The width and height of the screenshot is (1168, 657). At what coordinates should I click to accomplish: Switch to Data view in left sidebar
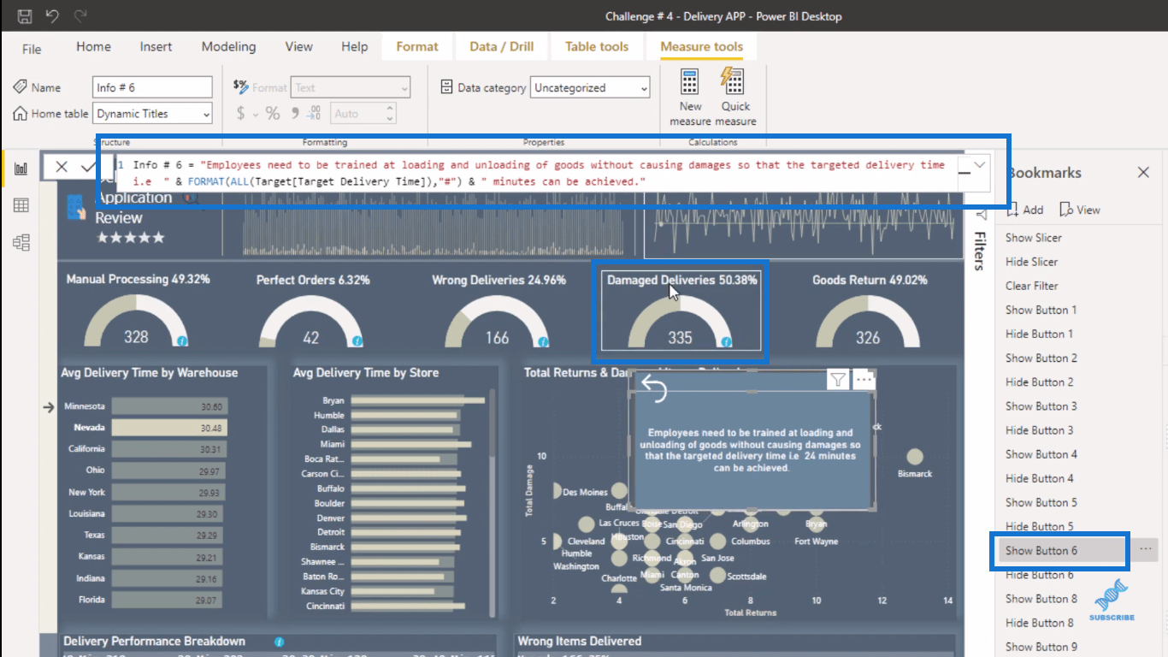pos(21,205)
